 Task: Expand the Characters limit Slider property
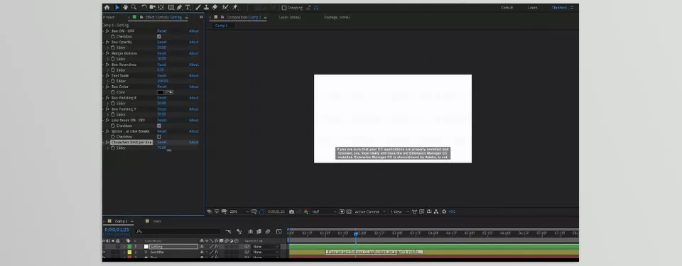click(x=108, y=148)
